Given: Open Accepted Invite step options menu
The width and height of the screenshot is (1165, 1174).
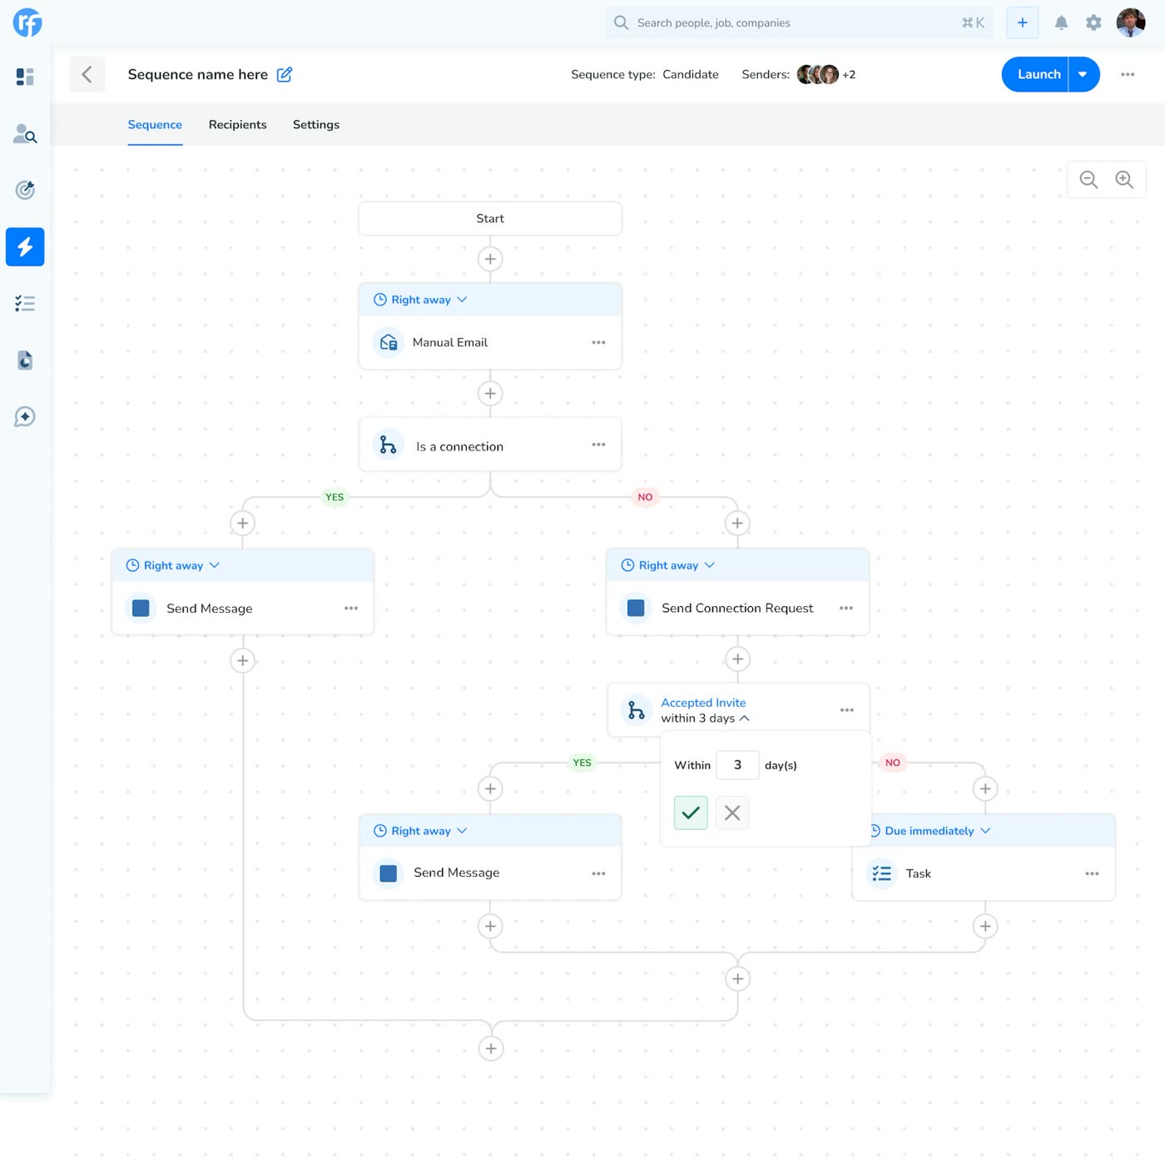Looking at the screenshot, I should [847, 710].
